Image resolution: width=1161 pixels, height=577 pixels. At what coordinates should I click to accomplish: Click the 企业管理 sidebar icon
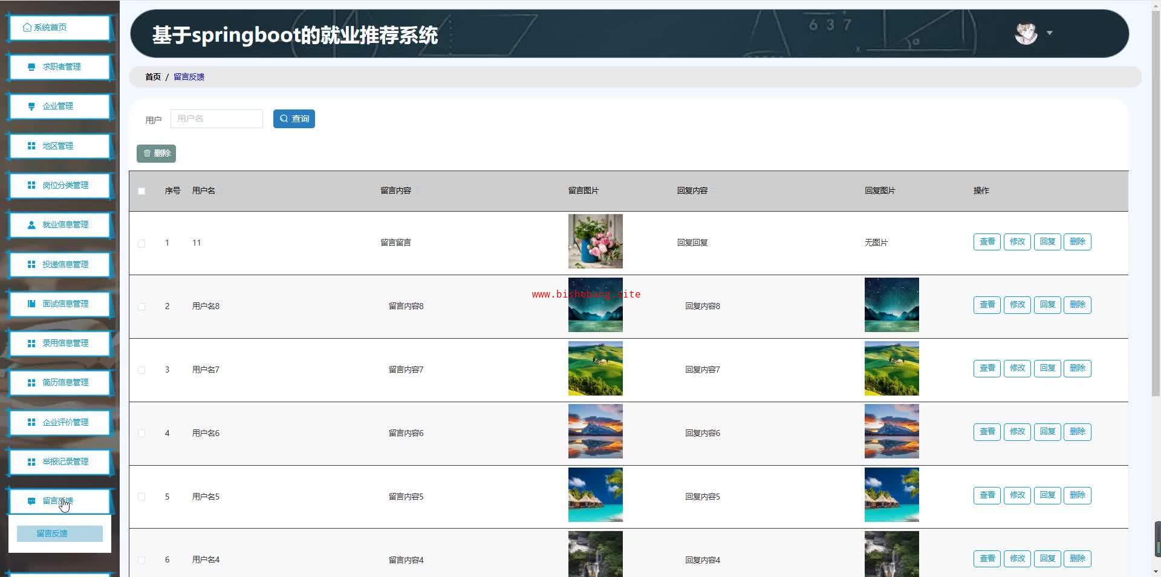point(31,106)
